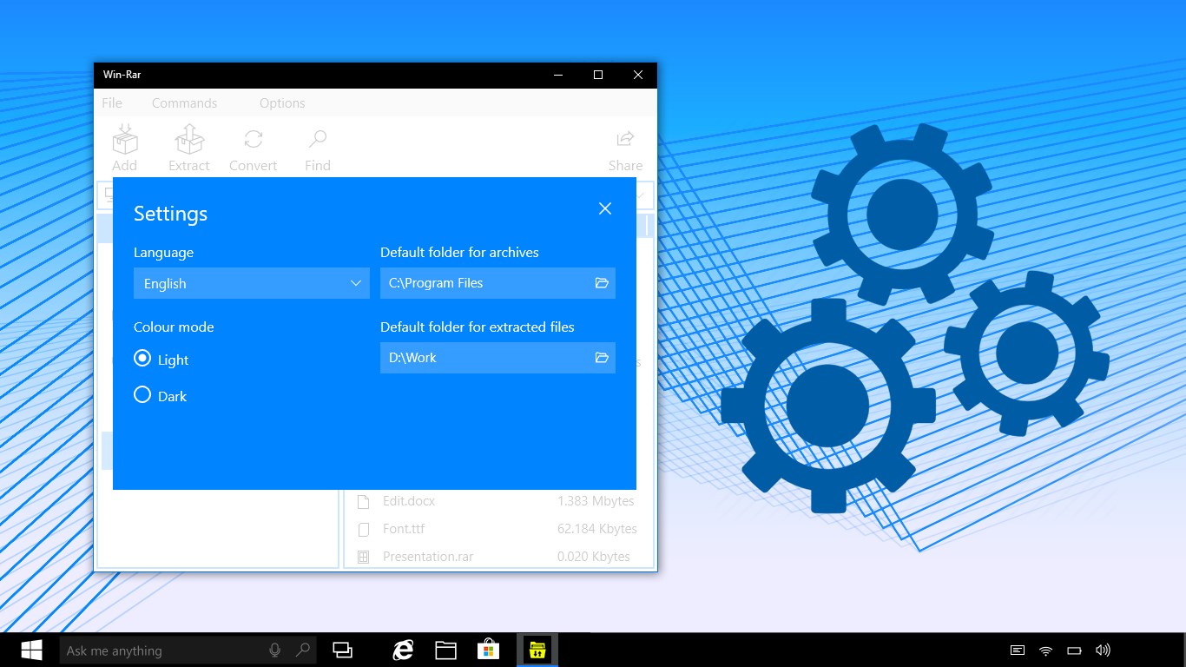Open the Windows Start menu

[32, 650]
